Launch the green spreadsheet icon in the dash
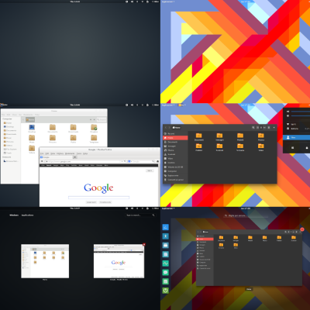The width and height of the screenshot is (310, 310). [x=165, y=281]
